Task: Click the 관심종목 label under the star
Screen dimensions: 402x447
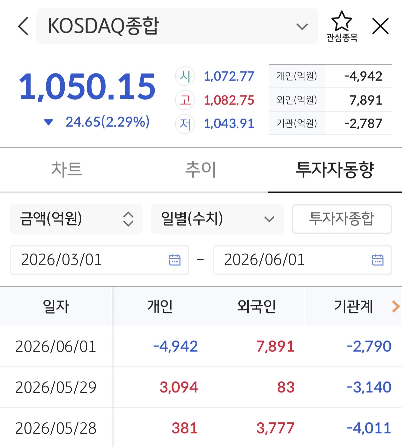Action: coord(342,38)
